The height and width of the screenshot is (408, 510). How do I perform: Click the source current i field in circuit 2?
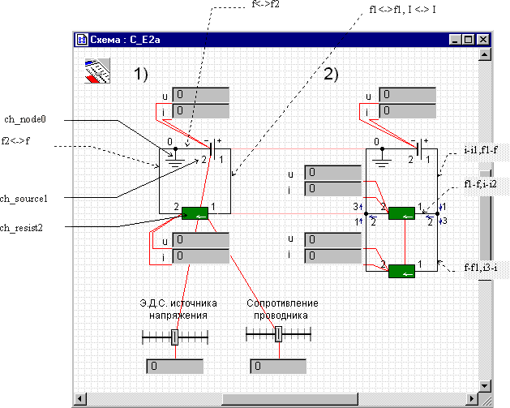click(408, 111)
